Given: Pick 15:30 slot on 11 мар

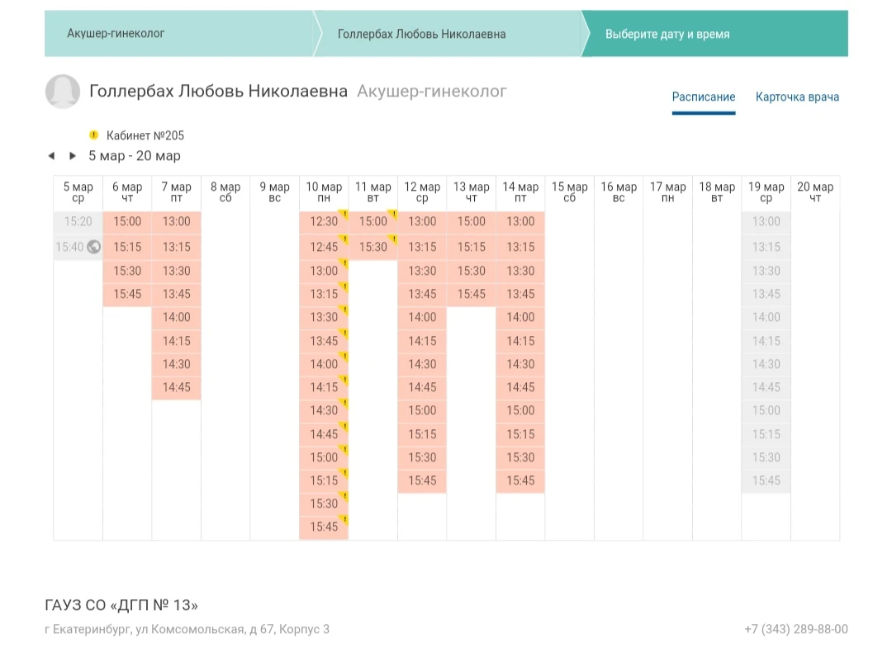Looking at the screenshot, I should click(373, 247).
